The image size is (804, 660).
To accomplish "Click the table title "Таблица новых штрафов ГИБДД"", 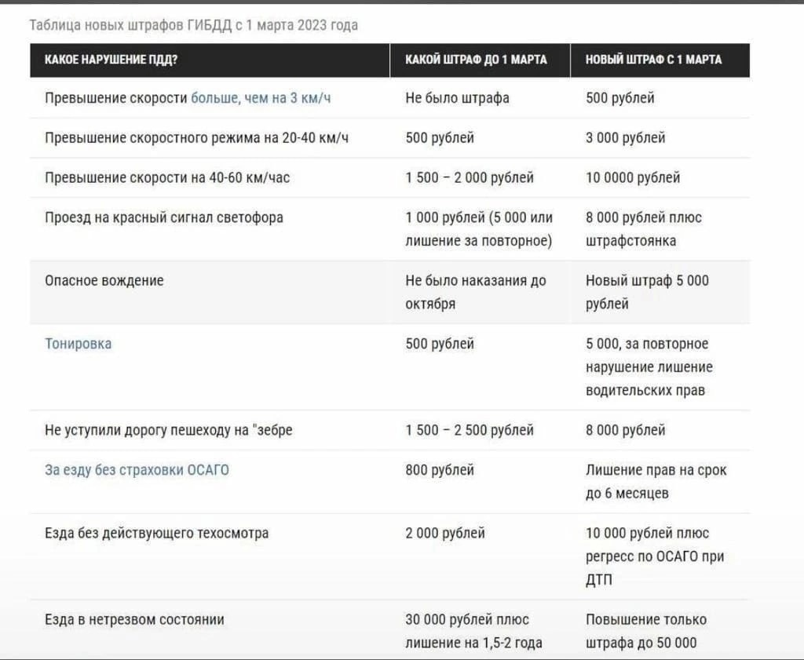I will tap(193, 25).
